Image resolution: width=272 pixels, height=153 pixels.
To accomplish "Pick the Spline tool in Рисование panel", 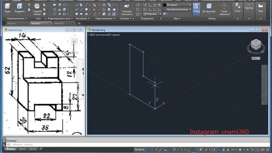I will (76, 9).
